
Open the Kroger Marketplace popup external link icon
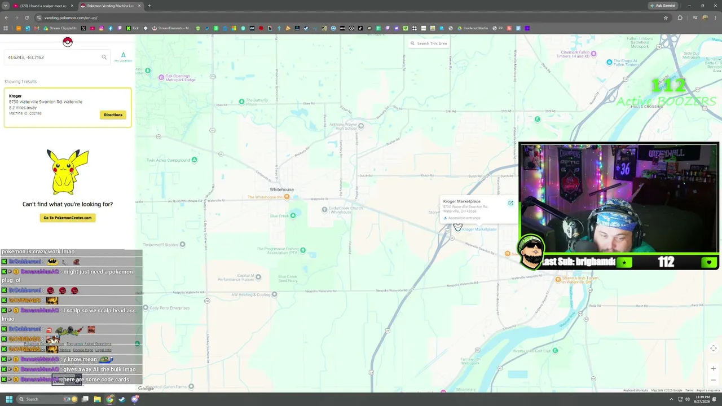(510, 203)
